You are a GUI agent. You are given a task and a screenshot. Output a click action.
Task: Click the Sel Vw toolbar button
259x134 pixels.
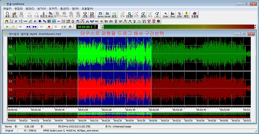pyautogui.click(x=100, y=15)
